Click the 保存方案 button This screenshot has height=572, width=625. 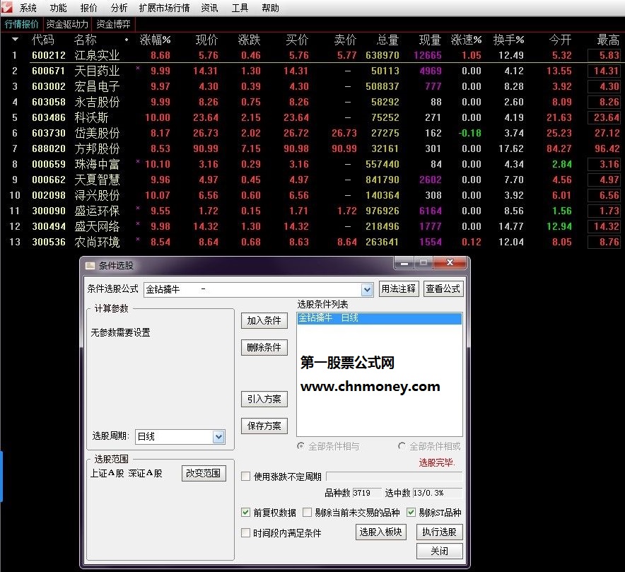point(264,426)
